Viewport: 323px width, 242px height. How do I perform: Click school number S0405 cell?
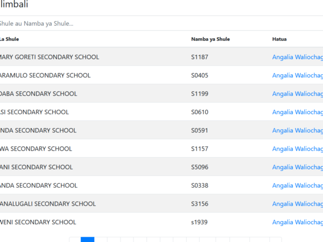pos(200,75)
